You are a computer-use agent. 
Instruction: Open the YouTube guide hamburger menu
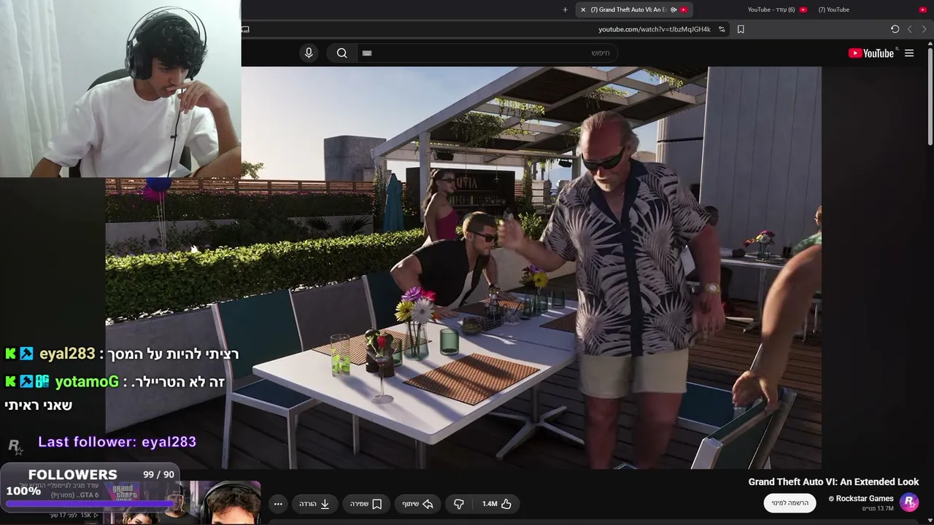pos(909,53)
